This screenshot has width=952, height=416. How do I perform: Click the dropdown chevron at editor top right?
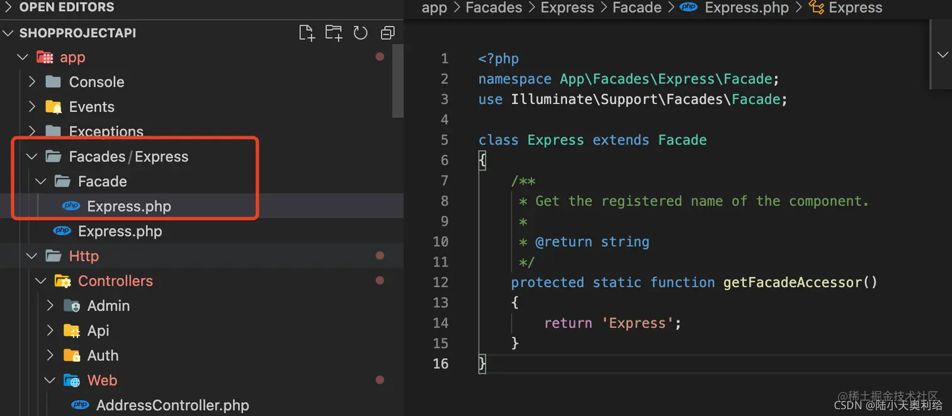click(x=943, y=55)
